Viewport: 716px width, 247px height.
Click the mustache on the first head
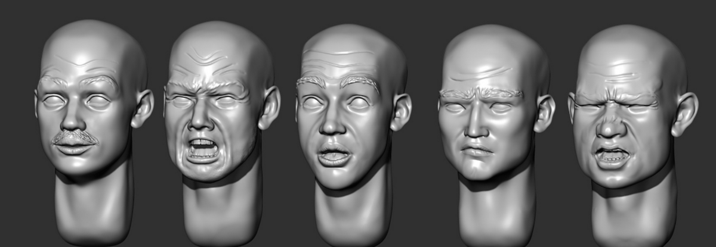coord(74,137)
